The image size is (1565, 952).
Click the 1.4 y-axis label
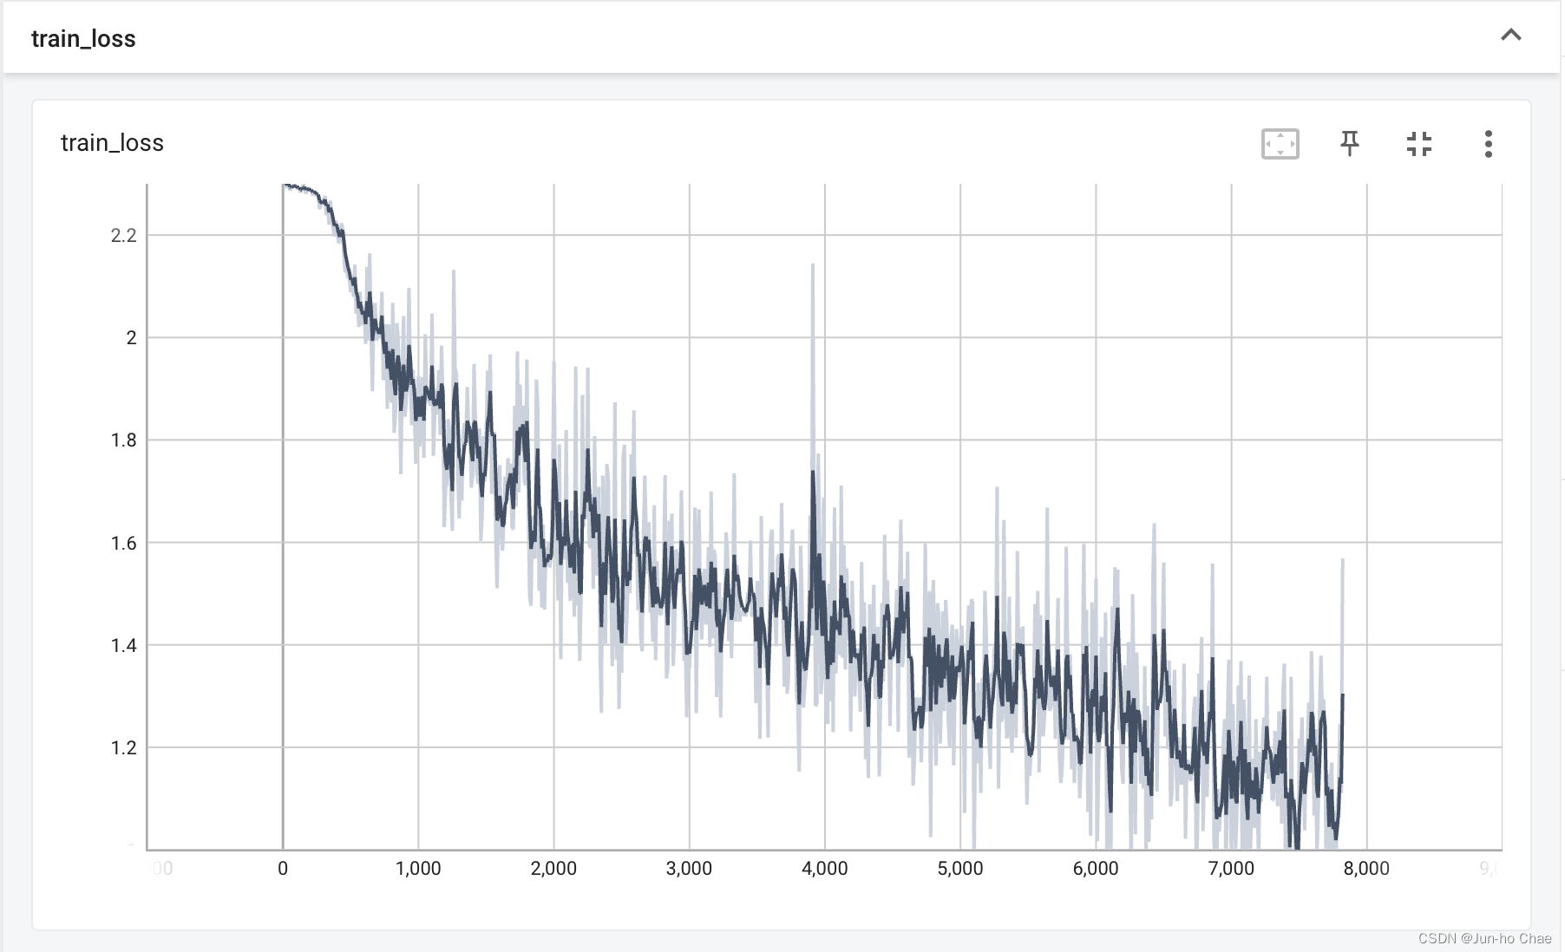click(x=123, y=645)
